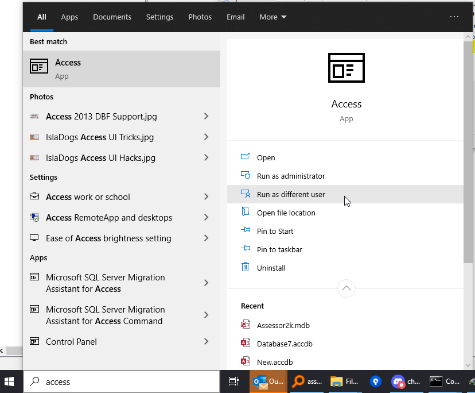Choose Run as different user
This screenshot has width=475, height=393.
pos(345,194)
